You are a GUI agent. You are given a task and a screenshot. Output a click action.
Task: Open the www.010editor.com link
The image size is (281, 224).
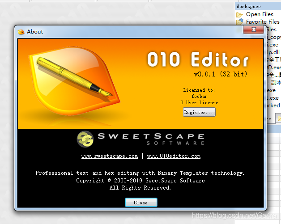coord(174,156)
